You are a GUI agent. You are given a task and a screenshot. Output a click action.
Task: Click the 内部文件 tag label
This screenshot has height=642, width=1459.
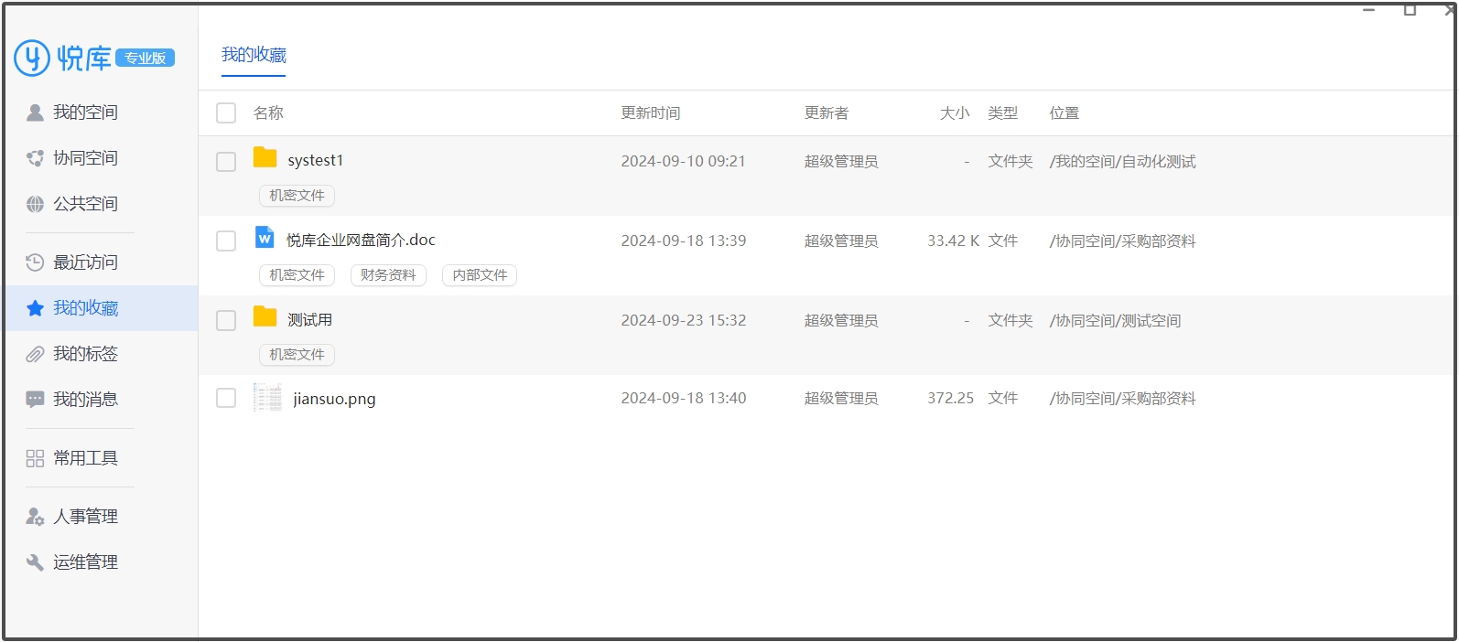[x=480, y=275]
